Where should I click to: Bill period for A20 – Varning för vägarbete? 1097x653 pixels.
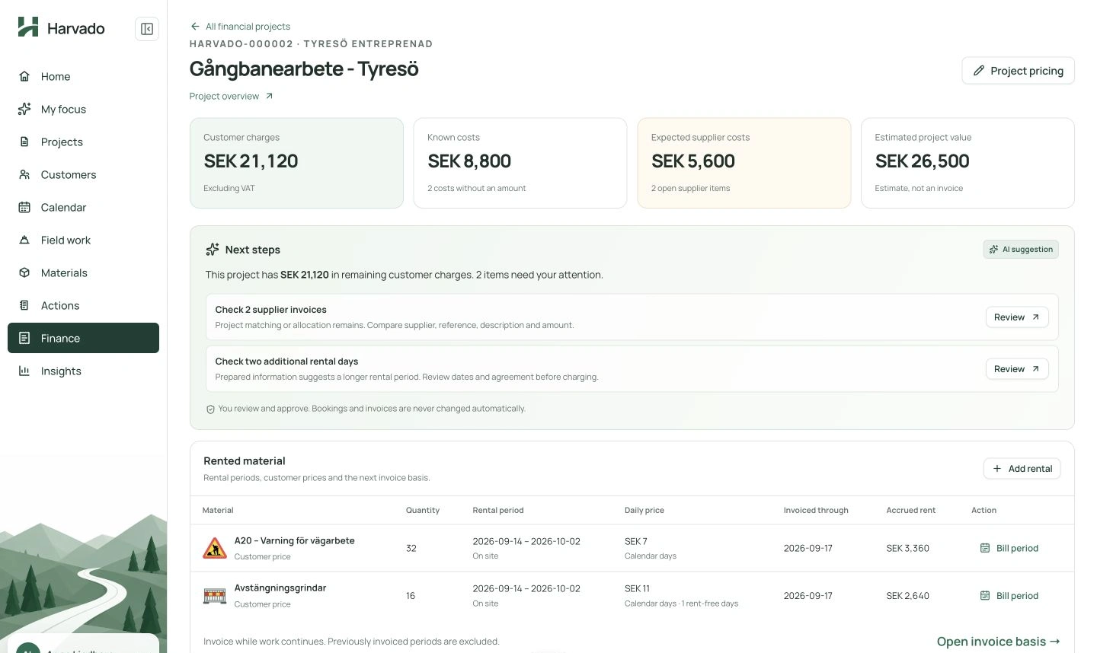[x=1009, y=548]
